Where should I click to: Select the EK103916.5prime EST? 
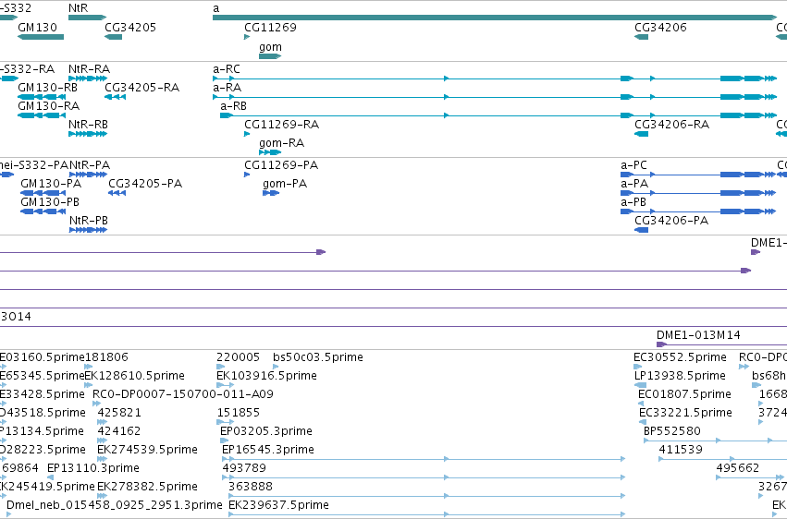[225, 386]
